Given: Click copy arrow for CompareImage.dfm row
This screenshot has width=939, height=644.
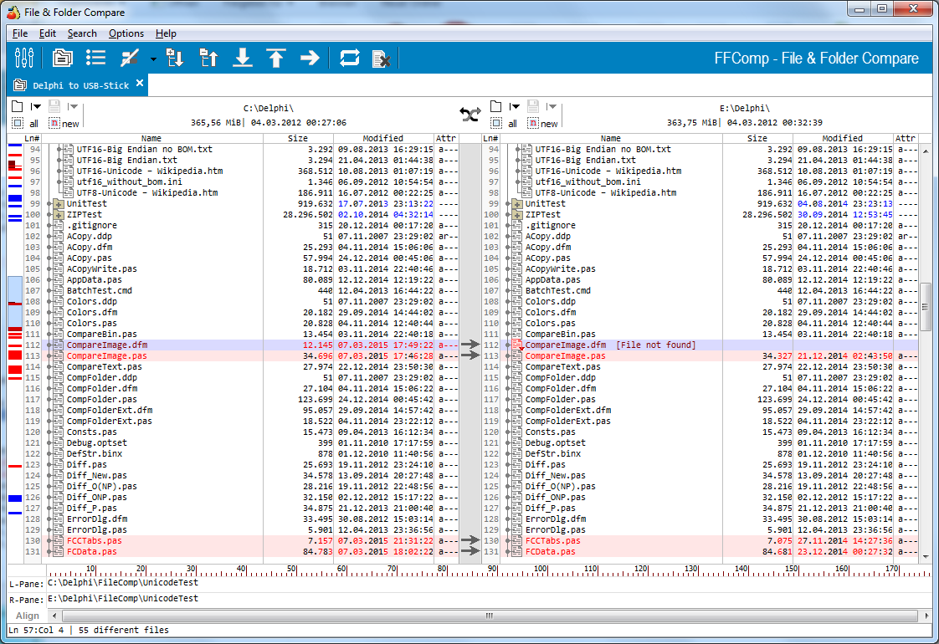Looking at the screenshot, I should click(470, 345).
